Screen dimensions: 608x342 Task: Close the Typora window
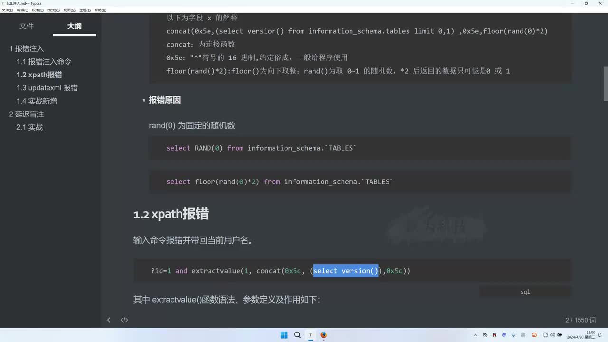[600, 3]
